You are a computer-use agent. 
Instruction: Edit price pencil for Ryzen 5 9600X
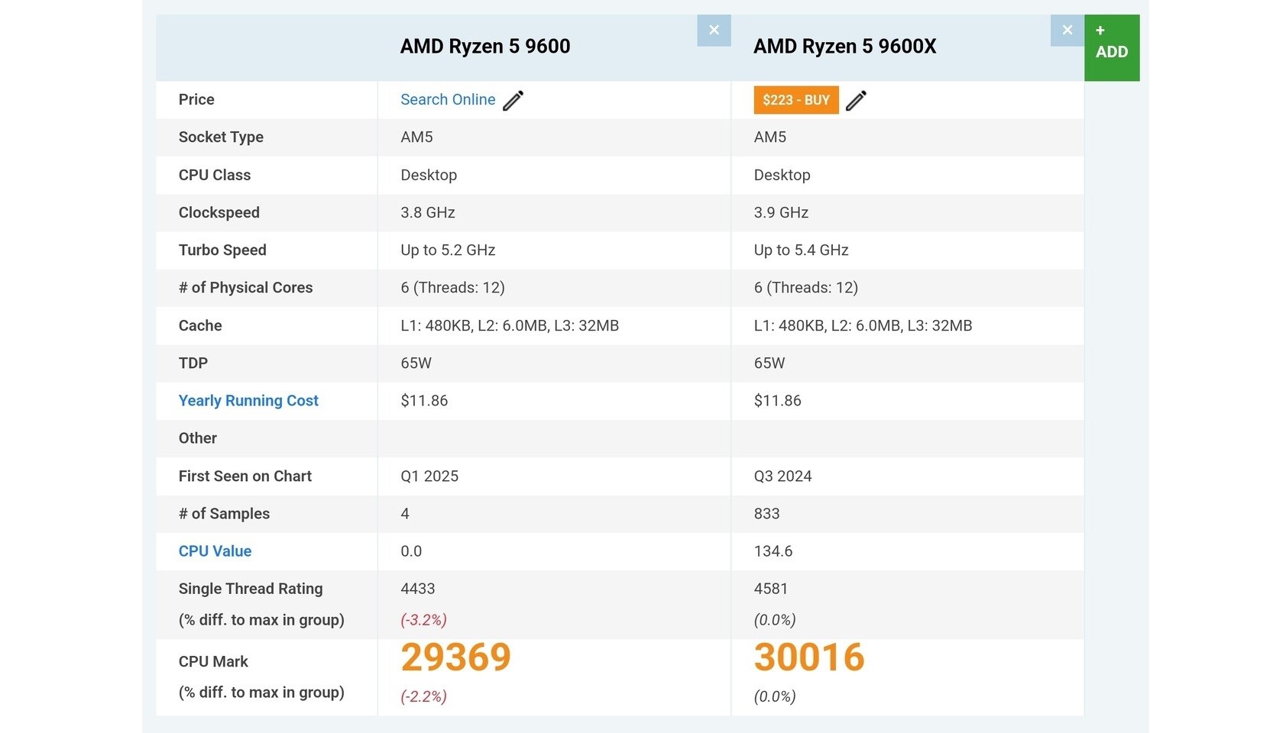pyautogui.click(x=857, y=100)
